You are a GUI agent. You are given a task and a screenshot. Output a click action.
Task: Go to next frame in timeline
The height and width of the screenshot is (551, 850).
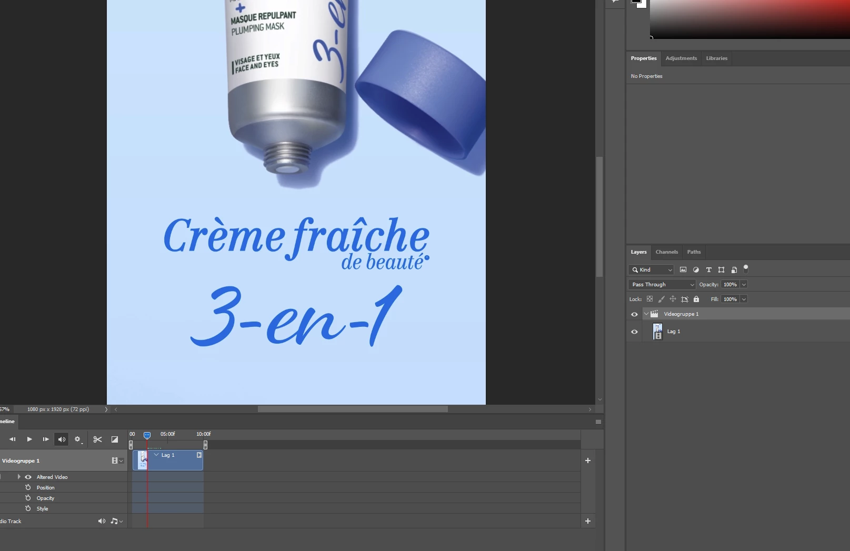click(46, 439)
